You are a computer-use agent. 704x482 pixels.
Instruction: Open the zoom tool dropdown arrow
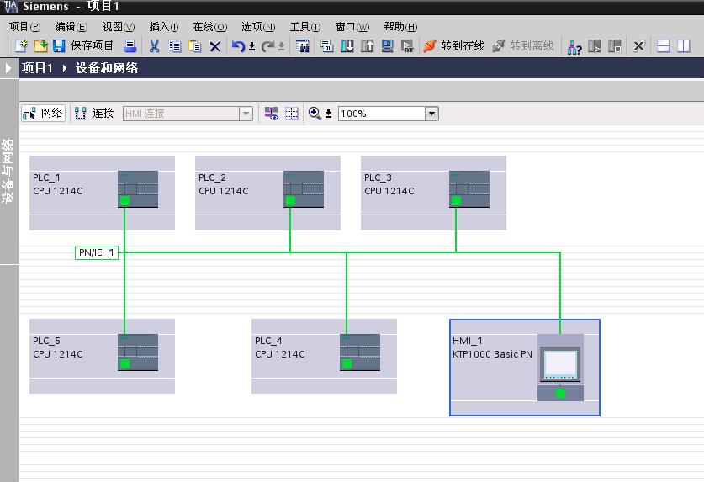pos(328,114)
